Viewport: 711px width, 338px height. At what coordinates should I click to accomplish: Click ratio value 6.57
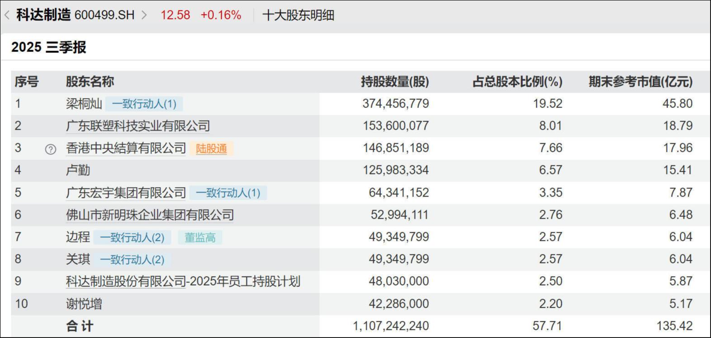click(550, 170)
